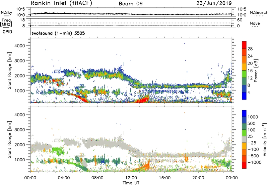The height and width of the screenshot is (185, 268).
Task: Click the 'Time UT' axis label
Action: (131, 183)
